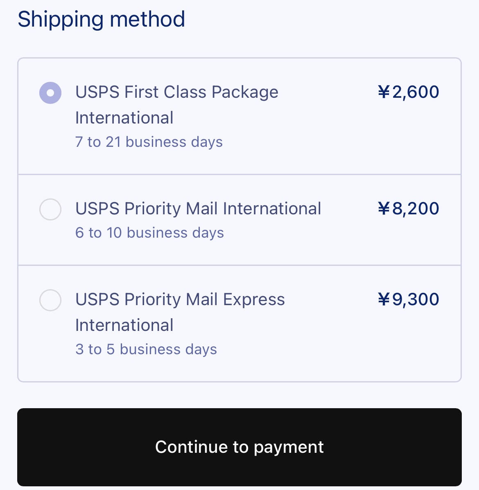Choose the USPS Priority Mail International radio button
Viewport: 479px width, 490px height.
pyautogui.click(x=50, y=209)
